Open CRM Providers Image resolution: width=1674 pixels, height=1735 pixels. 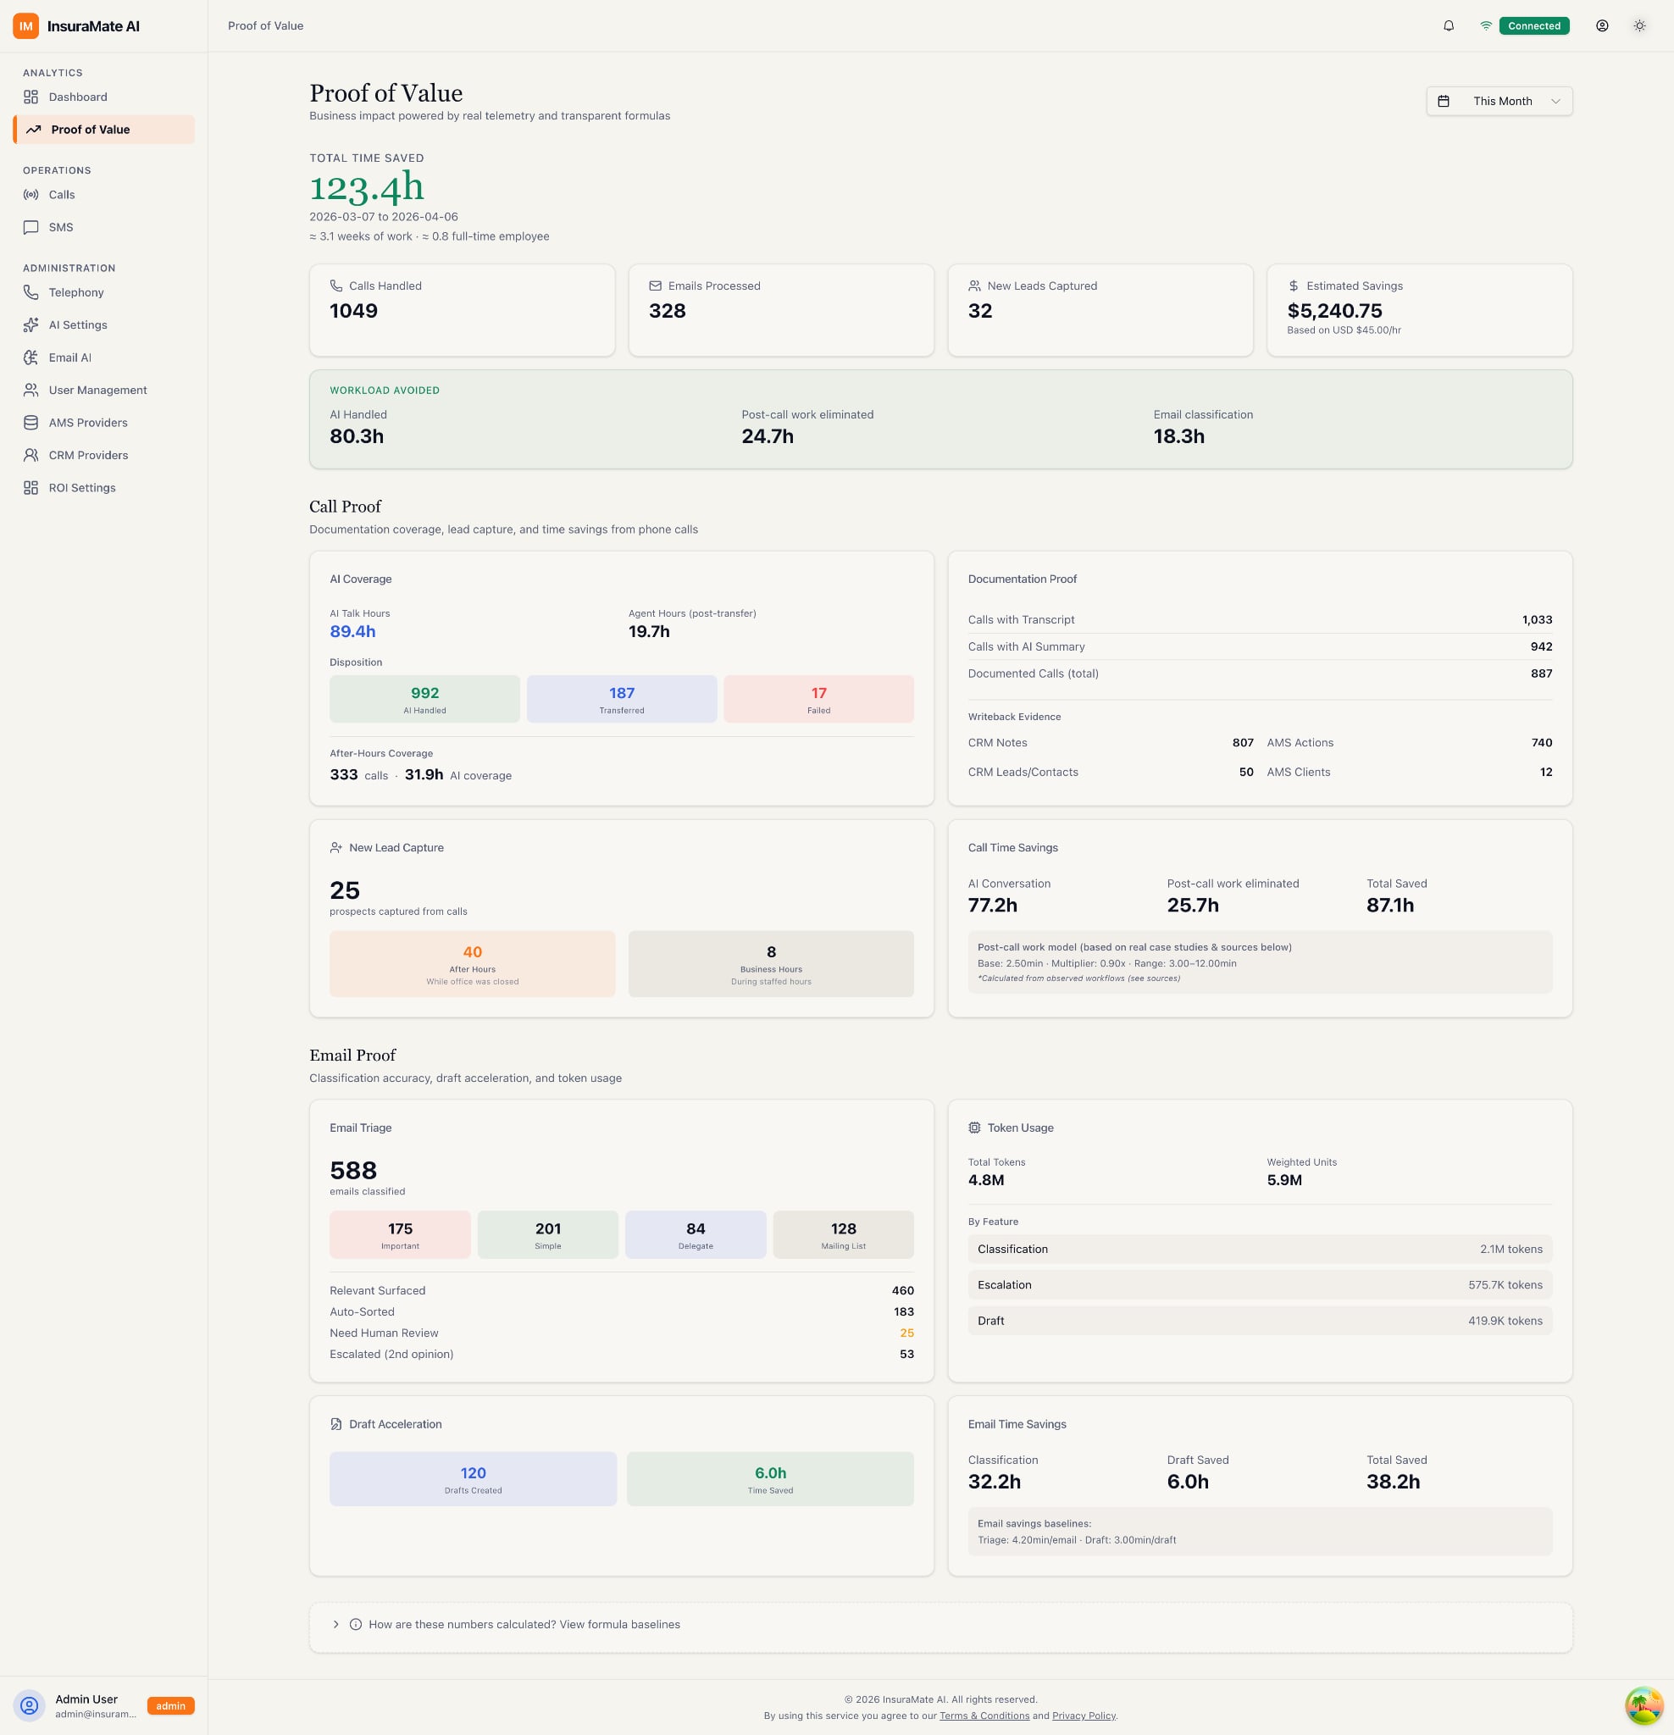click(x=87, y=455)
